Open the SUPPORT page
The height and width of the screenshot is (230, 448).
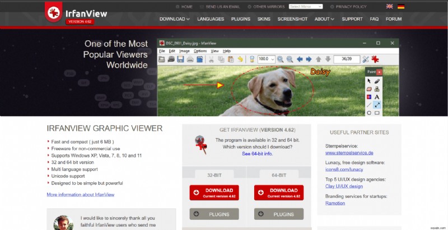tap(352, 19)
